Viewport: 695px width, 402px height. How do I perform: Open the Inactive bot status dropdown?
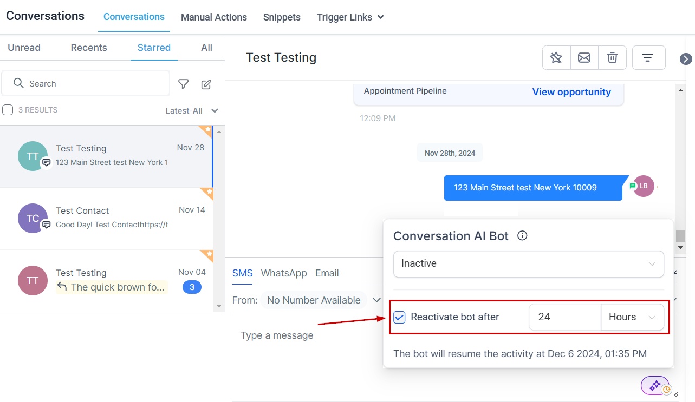(x=528, y=263)
